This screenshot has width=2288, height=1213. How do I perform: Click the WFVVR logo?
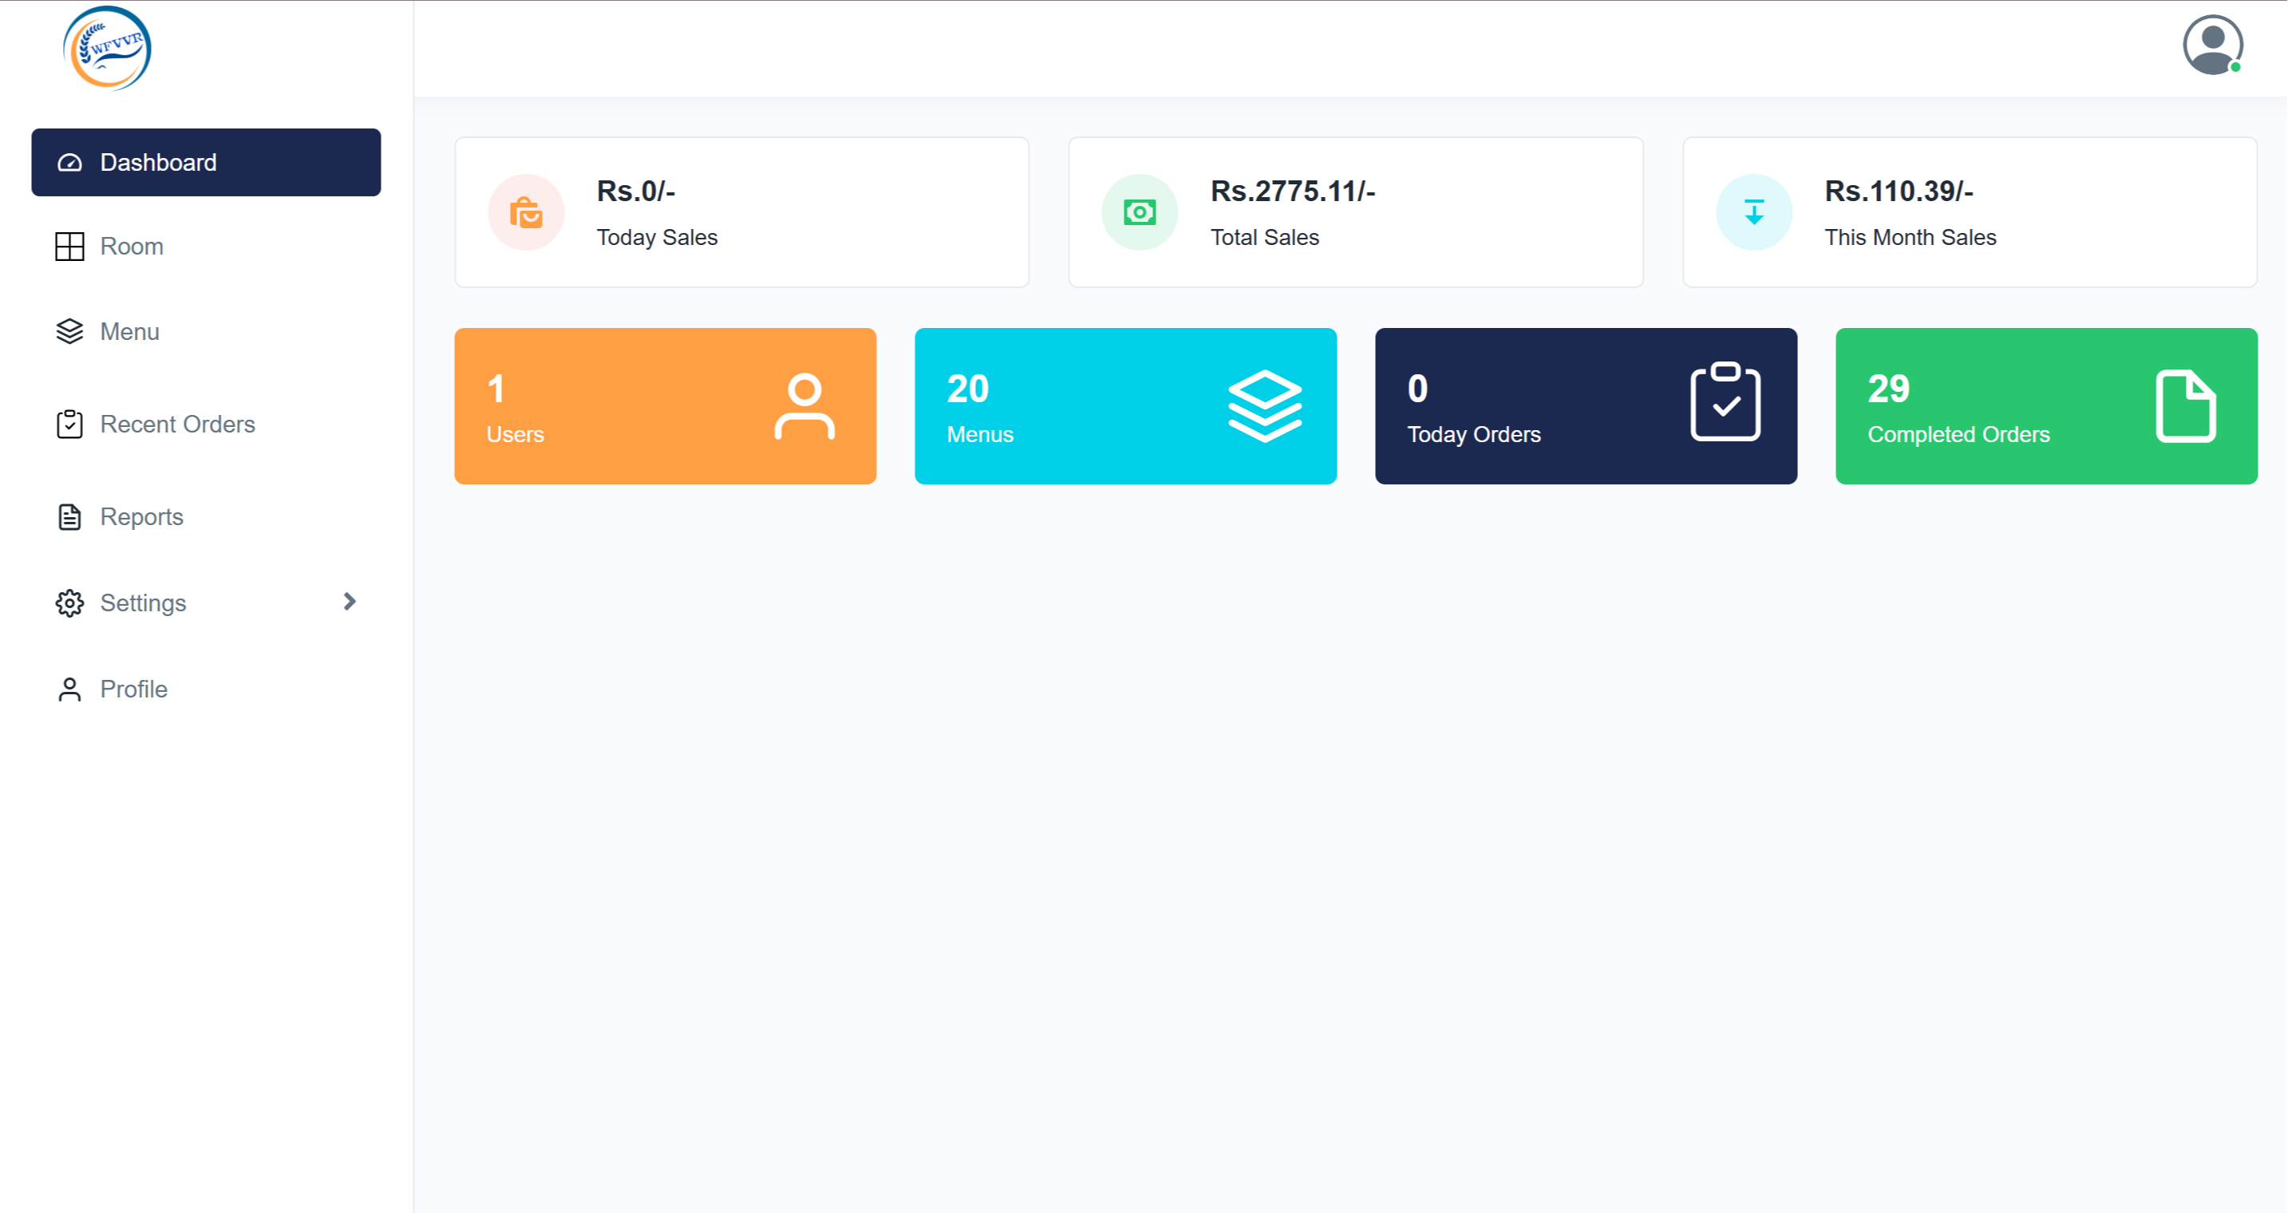(x=107, y=48)
